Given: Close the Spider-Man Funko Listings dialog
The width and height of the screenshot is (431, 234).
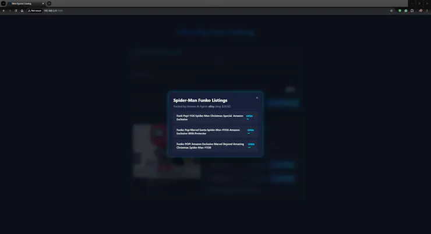Looking at the screenshot, I should (x=257, y=98).
